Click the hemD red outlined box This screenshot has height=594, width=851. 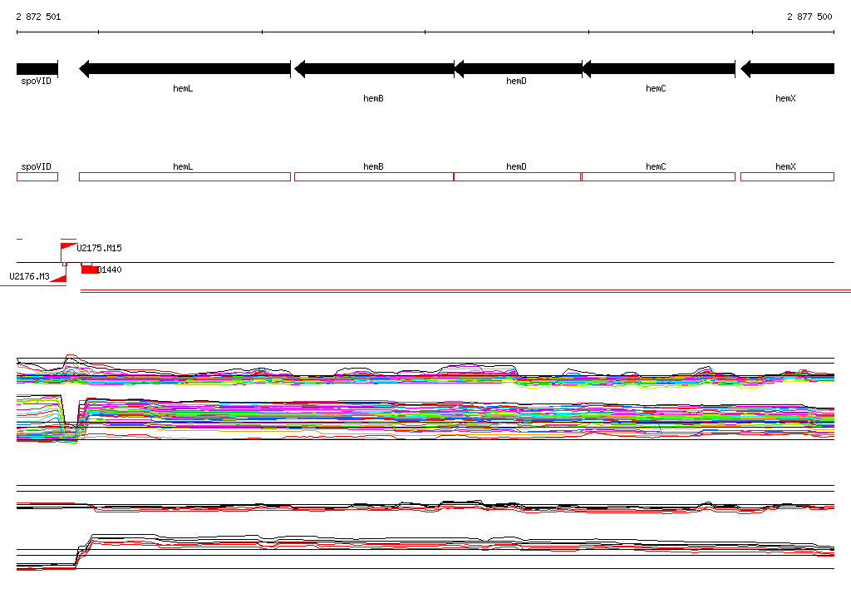point(517,176)
